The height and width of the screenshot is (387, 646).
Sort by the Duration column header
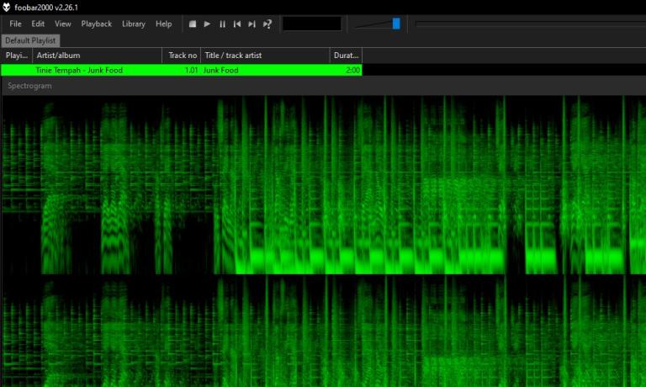346,56
